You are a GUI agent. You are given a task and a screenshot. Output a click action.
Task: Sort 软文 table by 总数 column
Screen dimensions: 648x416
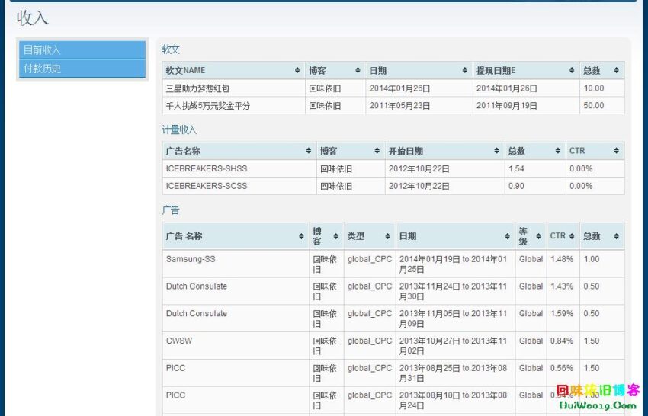(601, 70)
